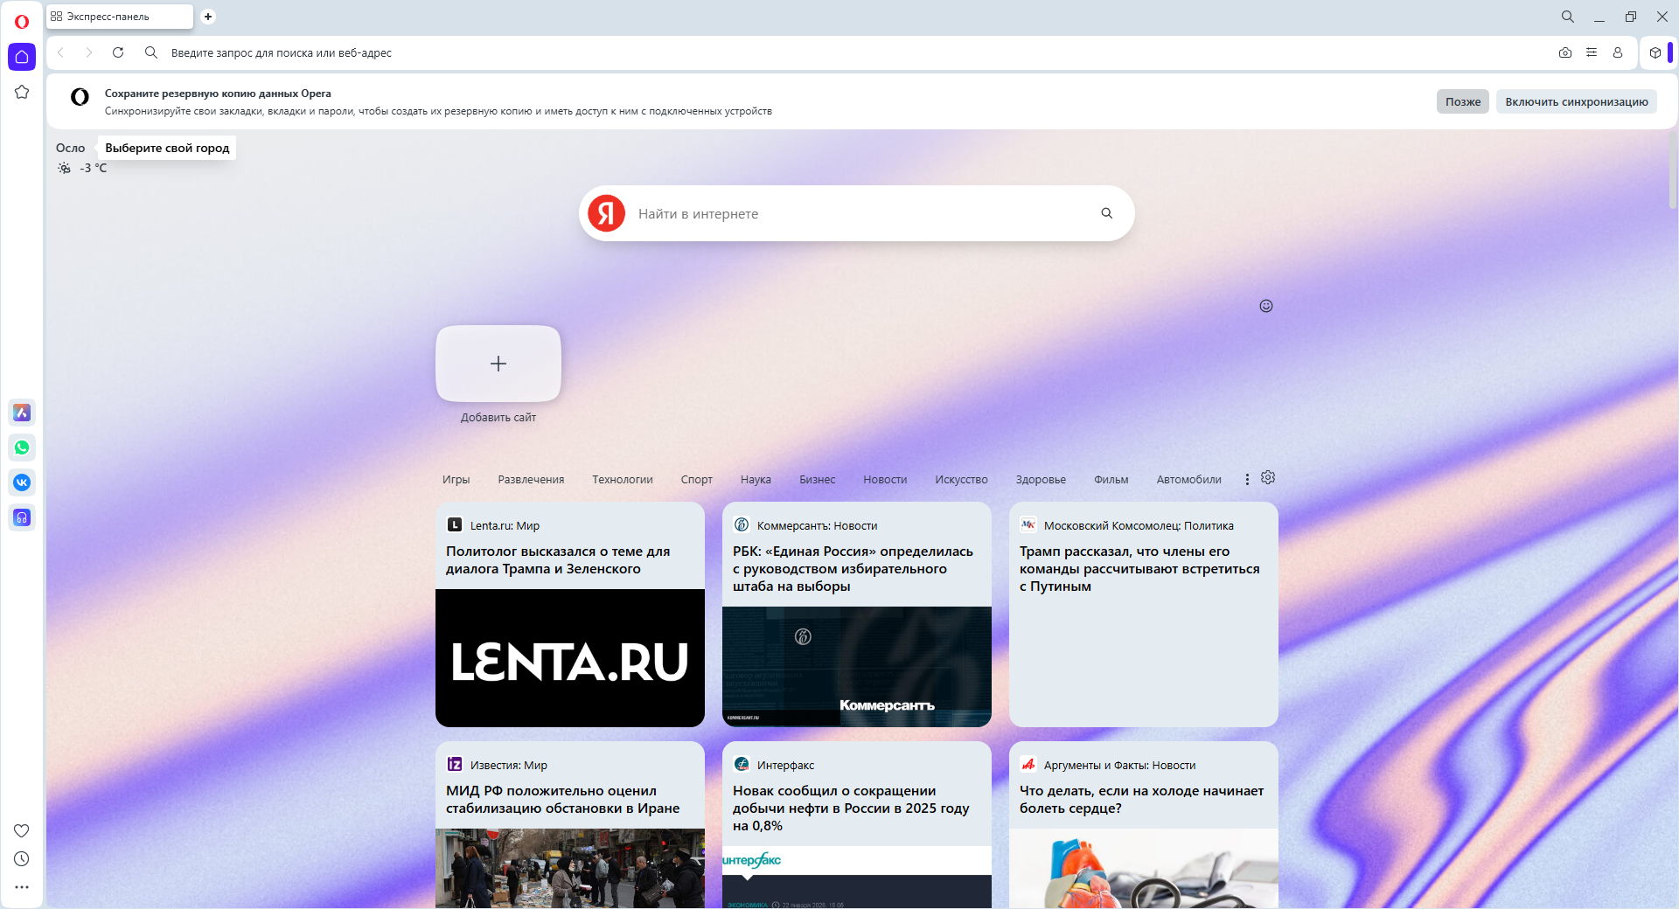The width and height of the screenshot is (1679, 909).
Task: Launch the Aria AI sidebar icon
Action: point(22,413)
